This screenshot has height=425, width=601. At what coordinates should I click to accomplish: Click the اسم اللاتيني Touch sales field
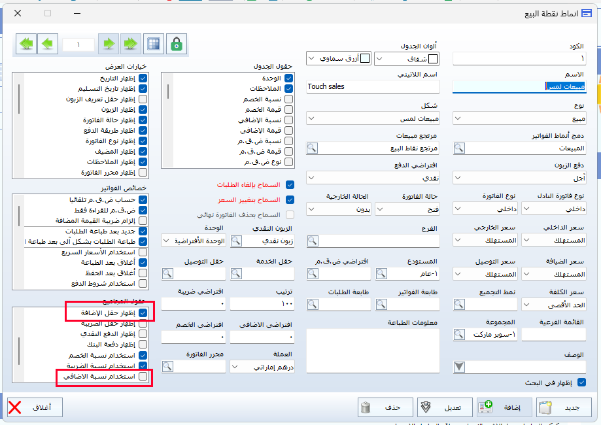pyautogui.click(x=373, y=86)
